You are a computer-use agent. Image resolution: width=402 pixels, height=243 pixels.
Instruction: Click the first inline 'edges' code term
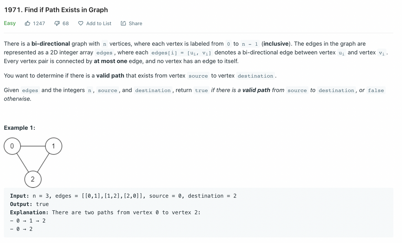104,53
